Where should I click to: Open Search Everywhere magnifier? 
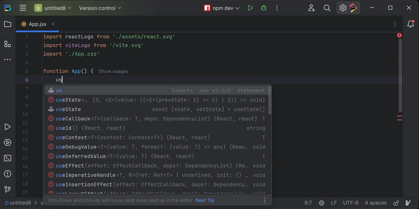pyautogui.click(x=327, y=8)
